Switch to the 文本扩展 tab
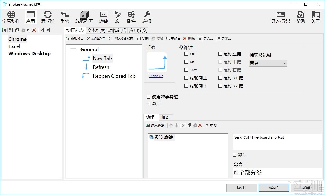325x195 pixels. coord(96,30)
